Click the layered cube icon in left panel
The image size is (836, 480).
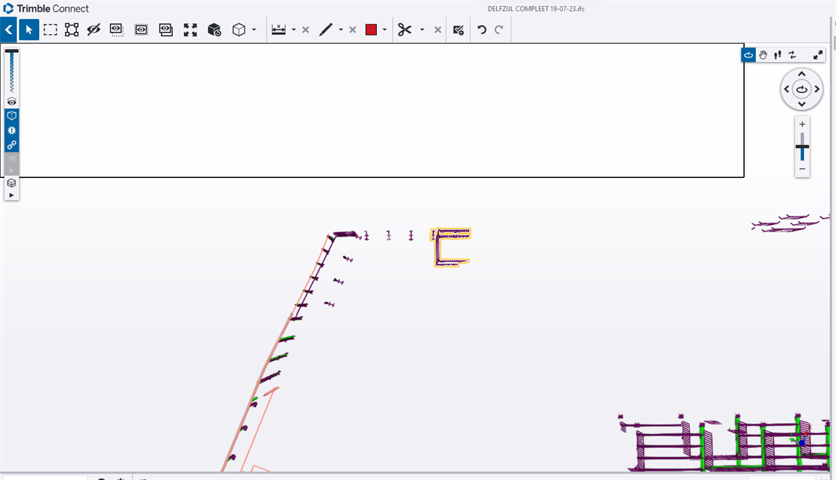tap(12, 184)
